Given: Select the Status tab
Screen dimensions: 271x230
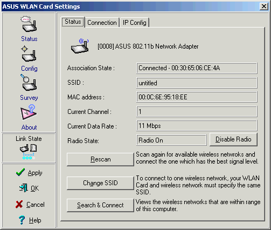Looking at the screenshot, I should tap(73, 22).
